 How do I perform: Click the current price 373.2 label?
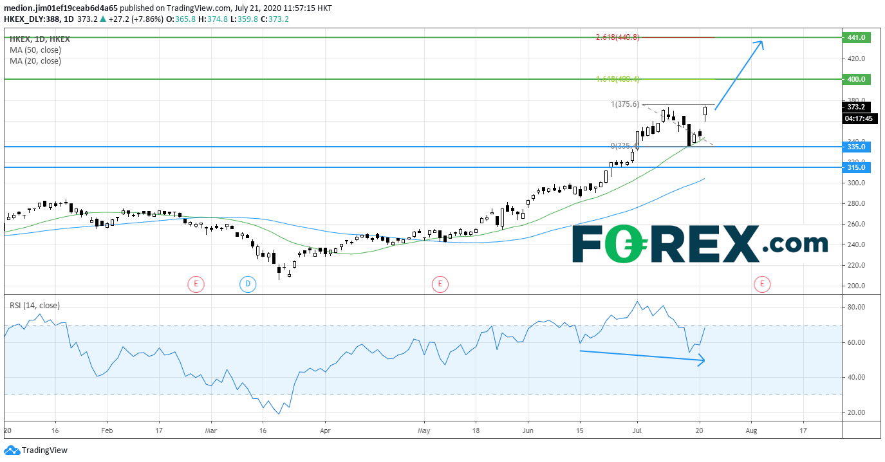(857, 107)
